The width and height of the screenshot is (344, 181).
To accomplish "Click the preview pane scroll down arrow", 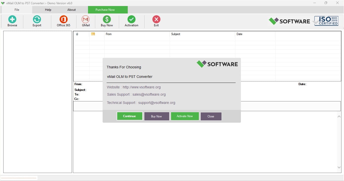I will point(339,167).
